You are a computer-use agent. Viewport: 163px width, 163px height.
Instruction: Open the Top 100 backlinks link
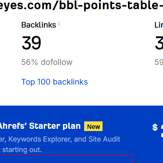pyautogui.click(x=54, y=82)
